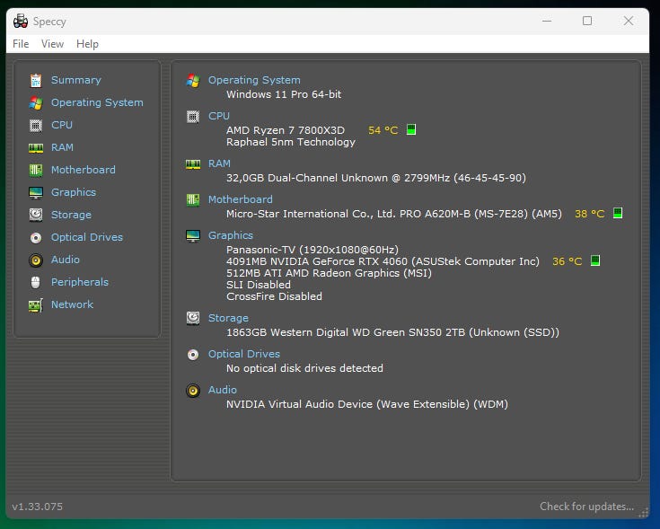Screen dimensions: 660x529
Task: Select Summary in the sidebar
Action: pyautogui.click(x=75, y=80)
